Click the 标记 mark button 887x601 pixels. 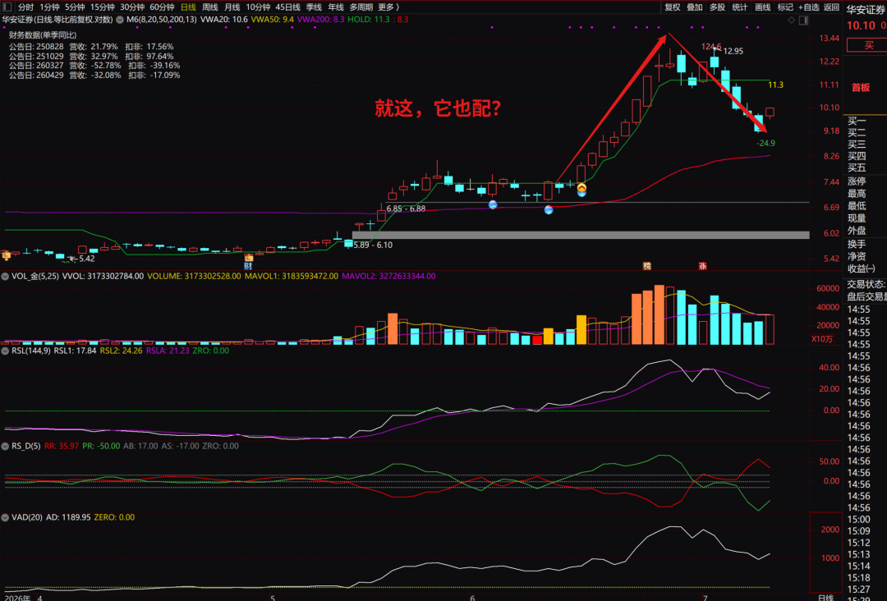coord(785,7)
